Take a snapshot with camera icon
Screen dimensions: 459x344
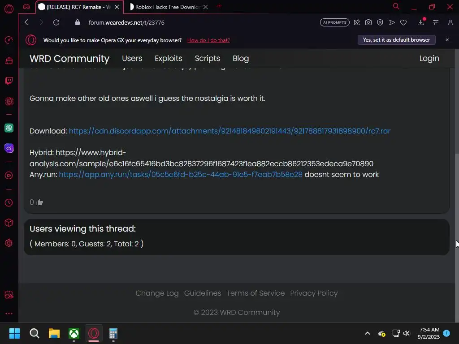[x=368, y=22]
